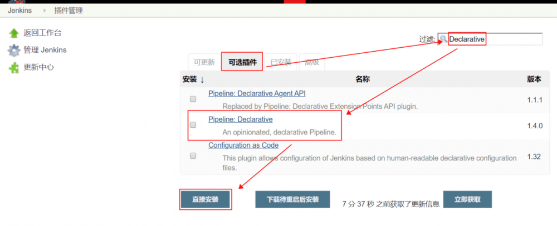Click the 'An opinionated, declarative Pipeline.' description
This screenshot has height=226, width=557.
[279, 133]
